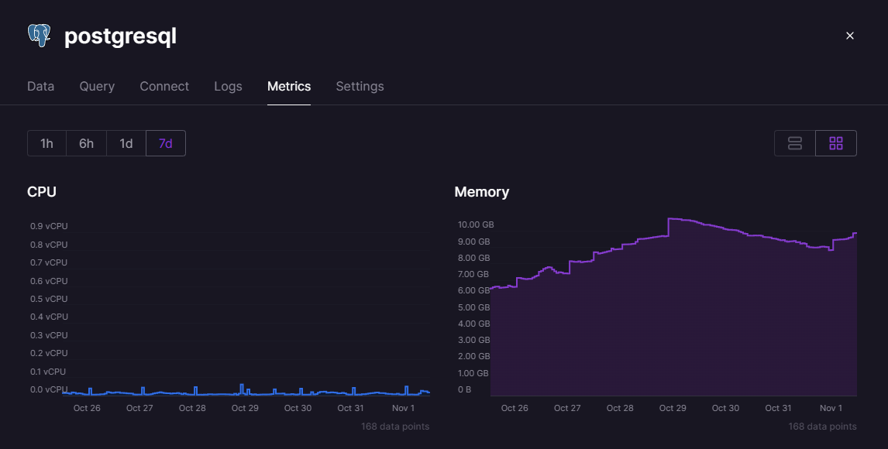Screen dimensions: 888x449
Task: Switch to the Data tab
Action: click(x=40, y=86)
